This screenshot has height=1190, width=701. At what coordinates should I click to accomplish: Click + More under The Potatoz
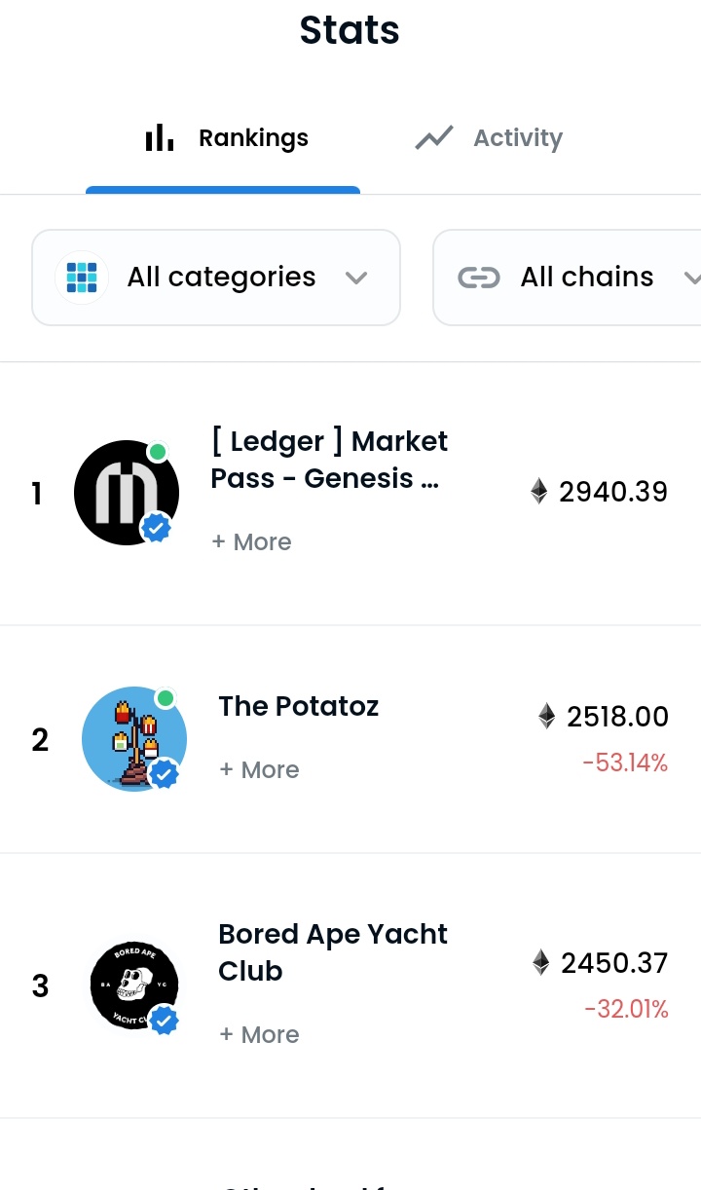pos(259,770)
